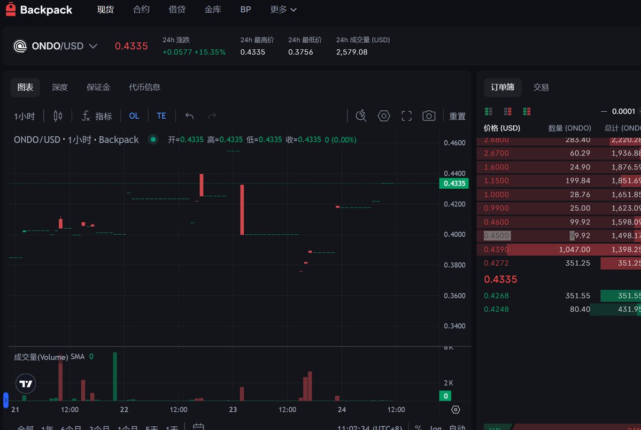Viewport: 641px width, 430px height.
Task: Expand the ONDO/USD market pair dropdown
Action: [x=93, y=46]
